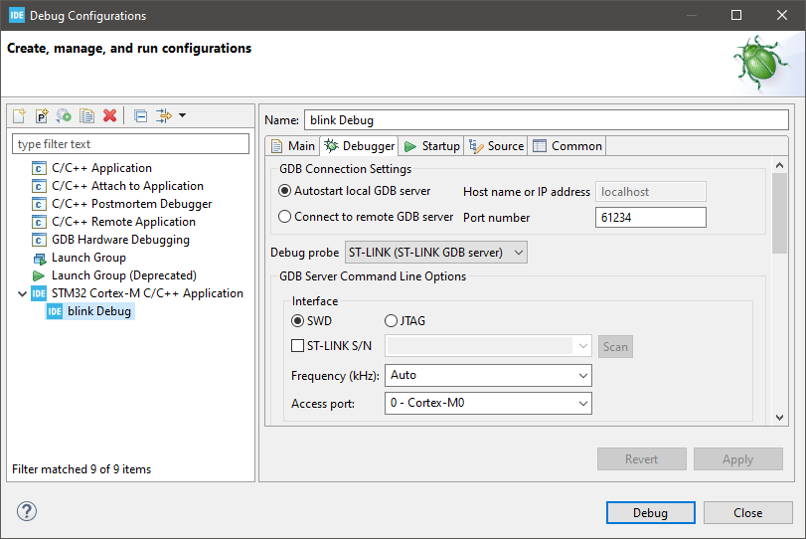Click the vertical scrollbar thumb in Debugger tab
This screenshot has width=806, height=539.
[x=779, y=213]
